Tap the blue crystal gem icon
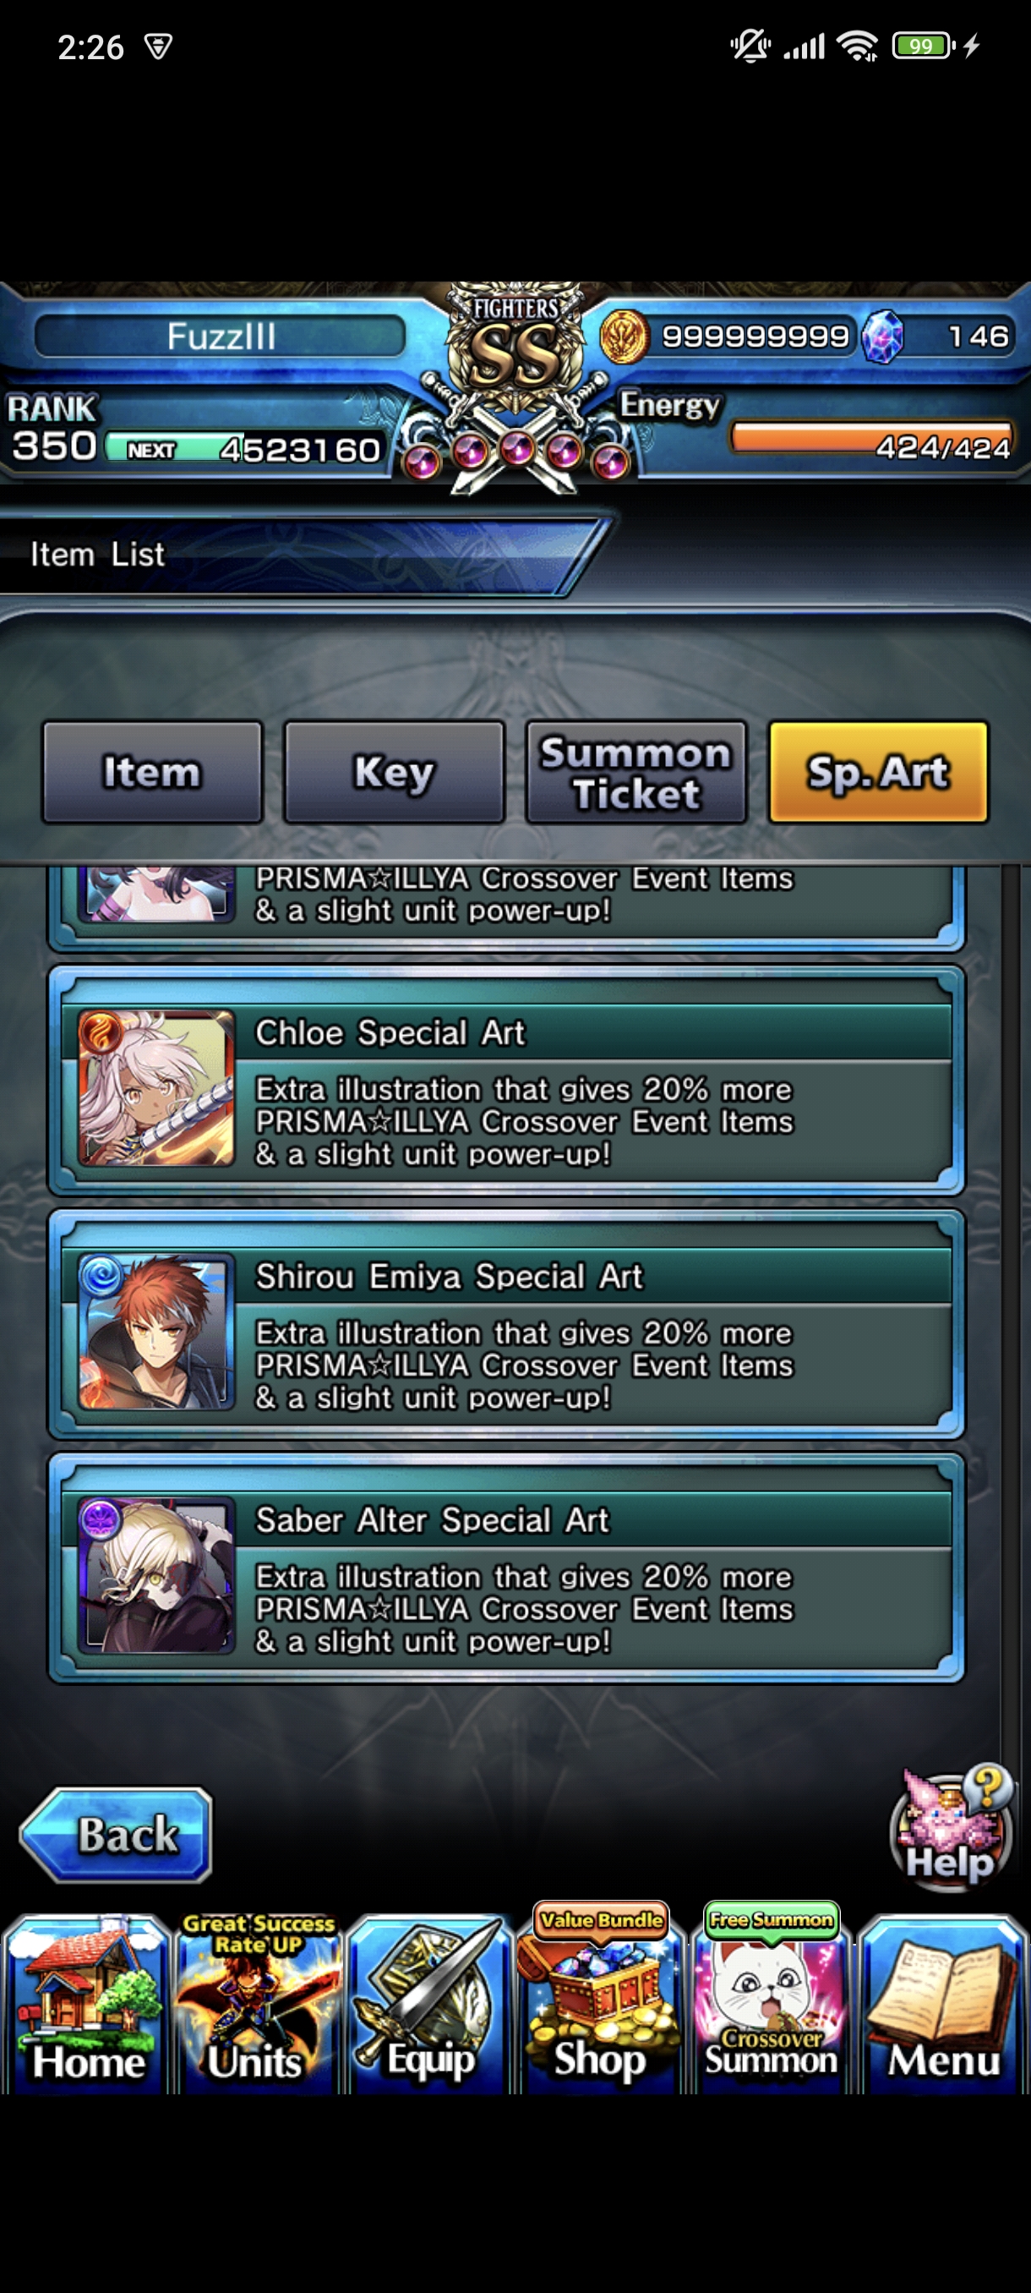The image size is (1031, 2293). pyautogui.click(x=882, y=337)
